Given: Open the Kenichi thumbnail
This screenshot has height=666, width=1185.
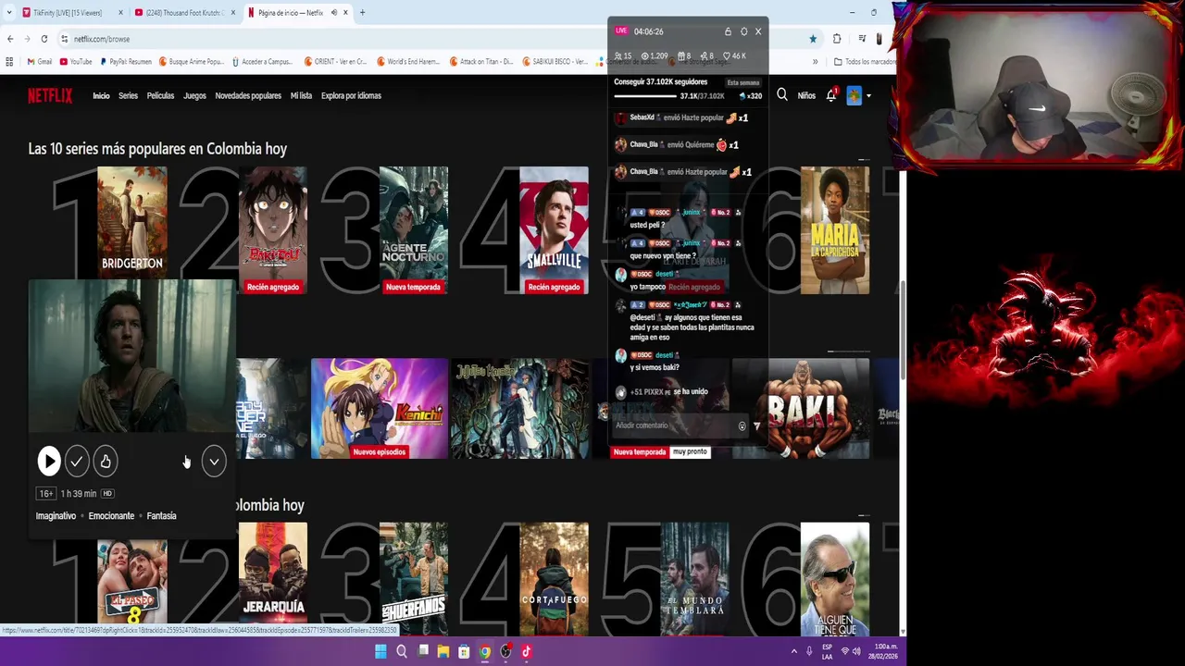Looking at the screenshot, I should [x=380, y=408].
